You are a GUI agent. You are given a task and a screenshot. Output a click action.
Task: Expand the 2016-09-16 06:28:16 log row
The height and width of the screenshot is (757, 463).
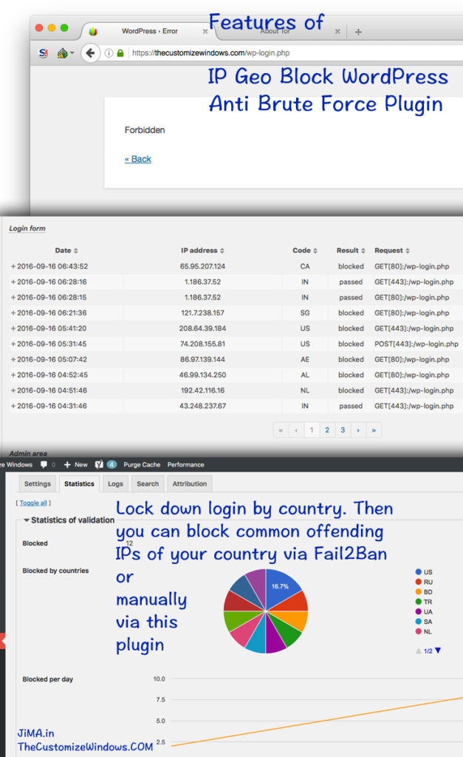(x=13, y=282)
